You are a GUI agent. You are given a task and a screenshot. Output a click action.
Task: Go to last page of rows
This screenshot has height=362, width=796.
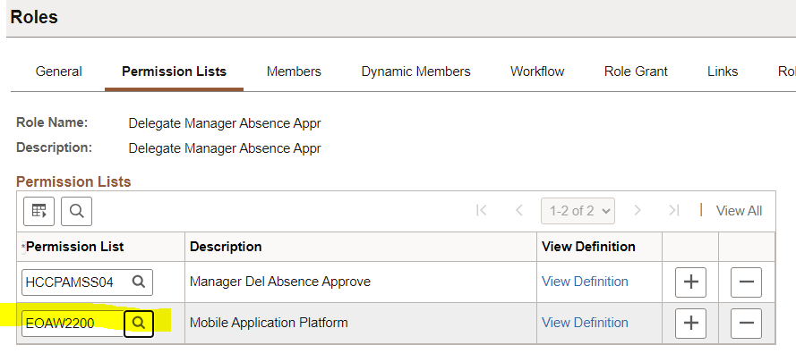pyautogui.click(x=673, y=211)
